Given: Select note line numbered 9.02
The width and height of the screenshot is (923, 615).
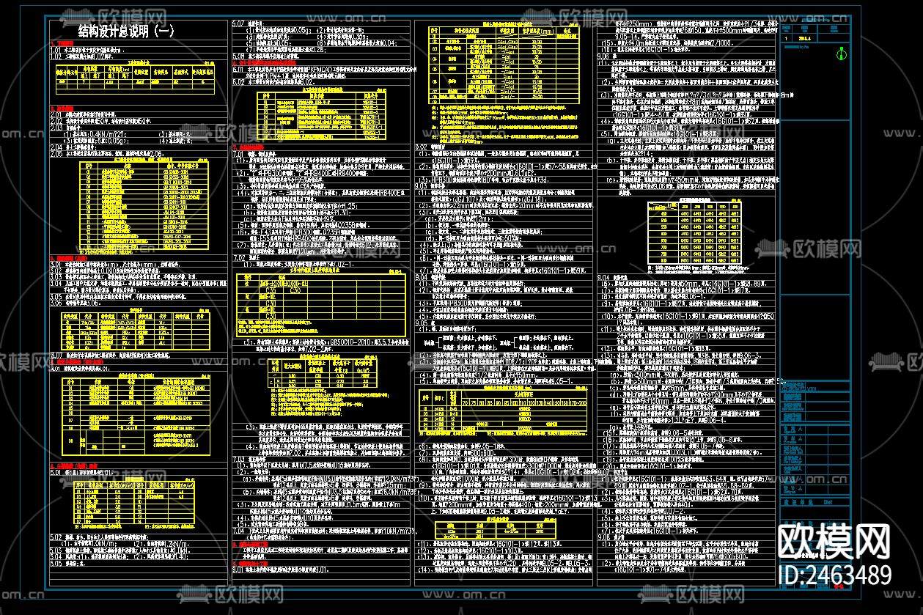Looking at the screenshot, I should pyautogui.click(x=431, y=147).
